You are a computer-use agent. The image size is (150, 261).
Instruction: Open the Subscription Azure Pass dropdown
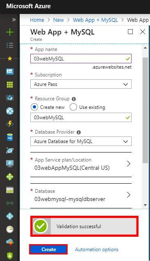81,84
